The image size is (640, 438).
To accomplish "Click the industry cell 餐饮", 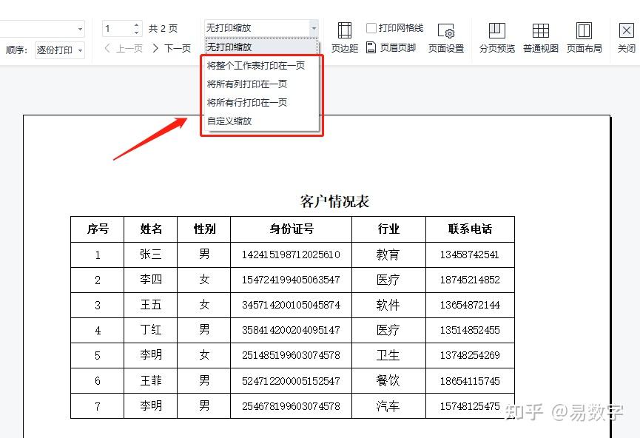I will click(388, 381).
